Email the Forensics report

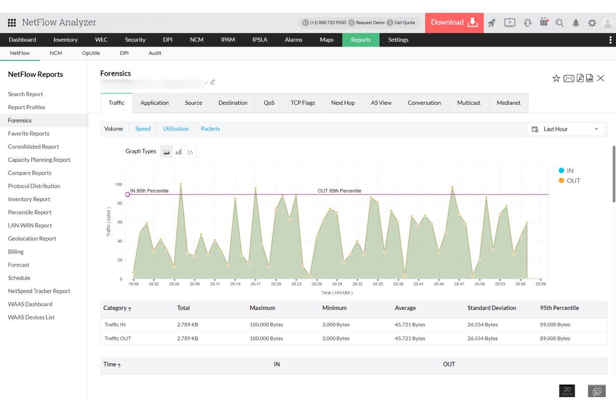[569, 78]
